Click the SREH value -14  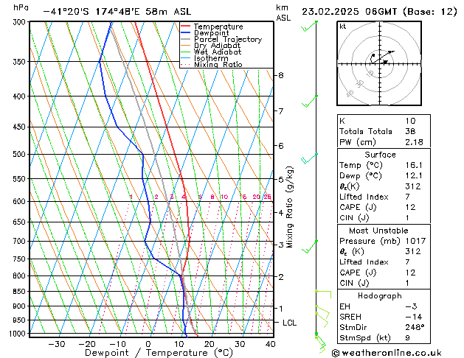(x=413, y=317)
